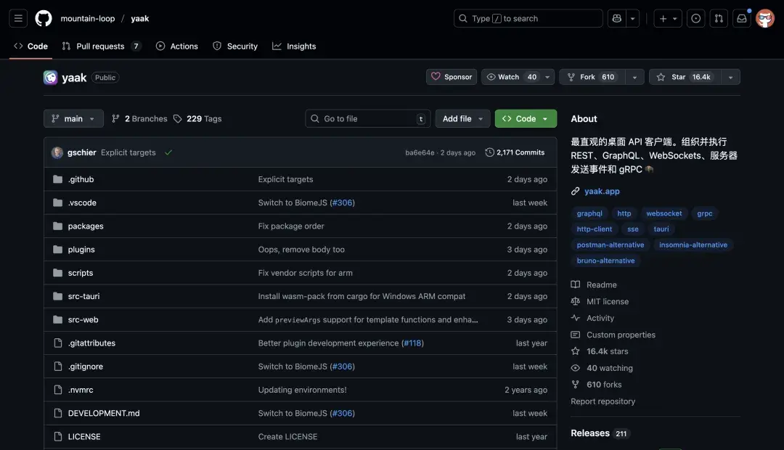The height and width of the screenshot is (450, 784).
Task: Open the Add file dropdown
Action: coord(462,118)
